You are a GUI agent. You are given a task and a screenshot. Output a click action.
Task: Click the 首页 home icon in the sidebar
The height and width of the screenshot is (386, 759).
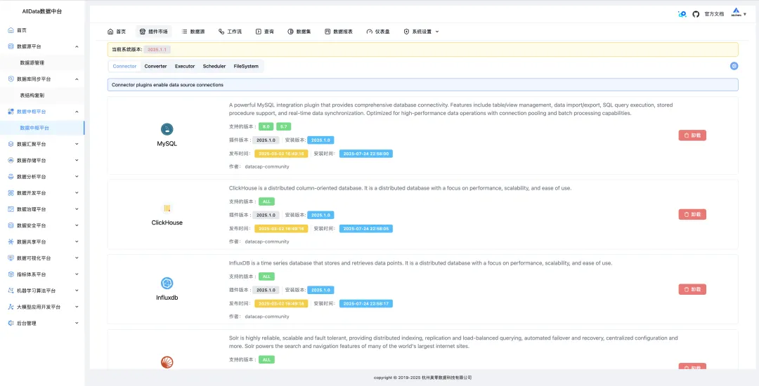coord(11,30)
